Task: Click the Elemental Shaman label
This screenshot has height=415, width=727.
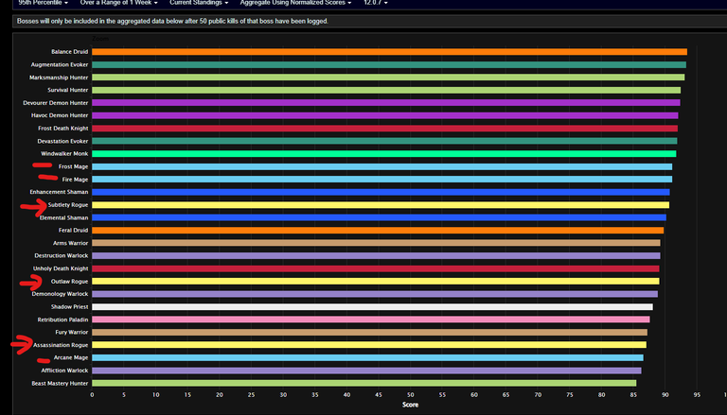Action: pos(64,217)
